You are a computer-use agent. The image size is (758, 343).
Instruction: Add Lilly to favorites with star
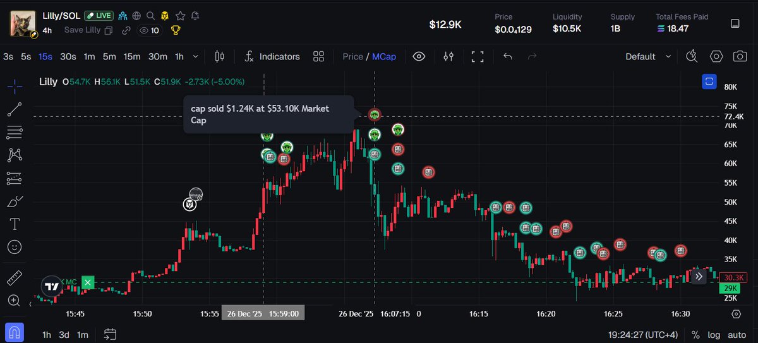coord(181,15)
